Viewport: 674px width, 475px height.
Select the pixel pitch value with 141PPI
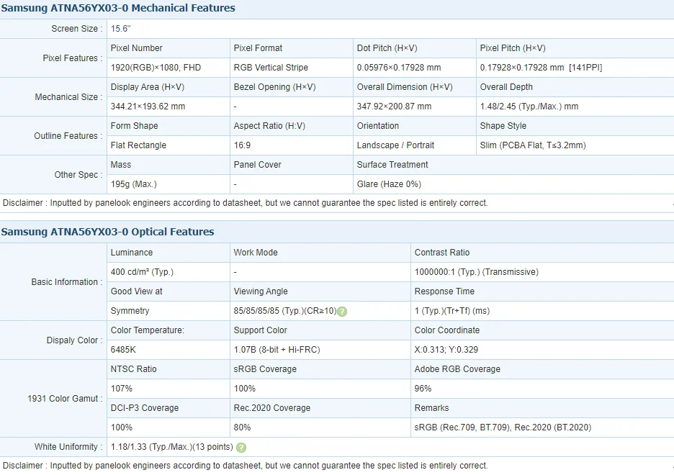click(541, 68)
